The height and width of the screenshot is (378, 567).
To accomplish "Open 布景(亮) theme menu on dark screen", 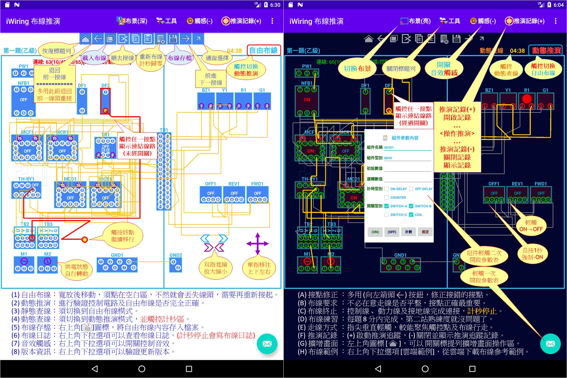I will tap(415, 21).
